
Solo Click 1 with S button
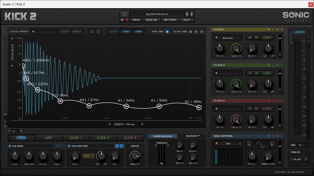[x=282, y=30]
